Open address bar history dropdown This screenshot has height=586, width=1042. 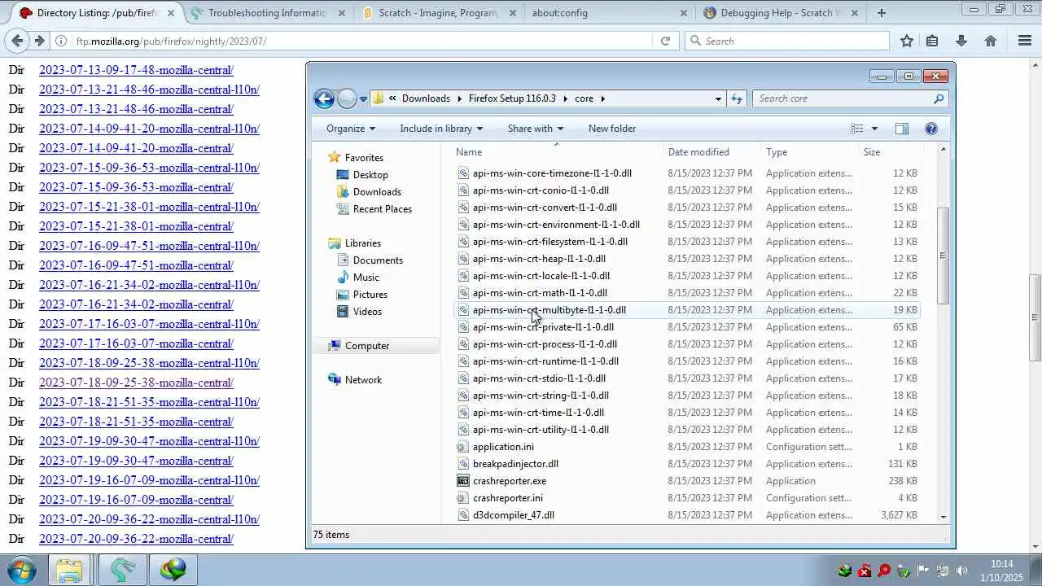(x=718, y=98)
